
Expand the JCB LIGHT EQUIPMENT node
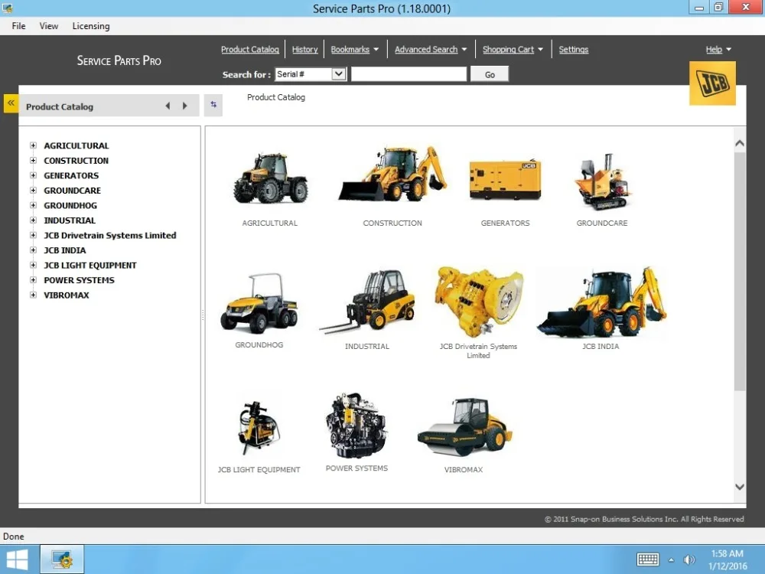coord(33,265)
